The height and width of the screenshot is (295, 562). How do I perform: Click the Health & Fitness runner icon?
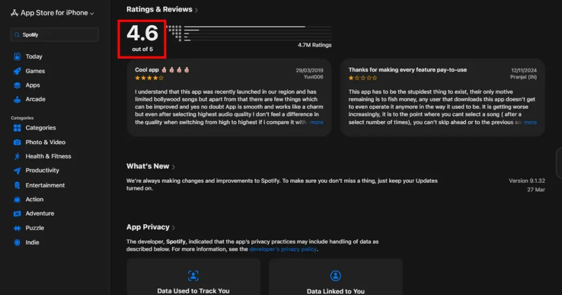pos(17,156)
